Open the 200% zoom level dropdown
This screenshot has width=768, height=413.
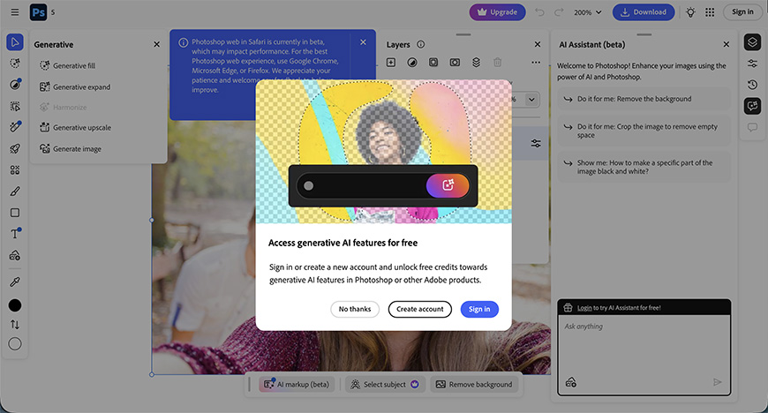click(x=588, y=12)
